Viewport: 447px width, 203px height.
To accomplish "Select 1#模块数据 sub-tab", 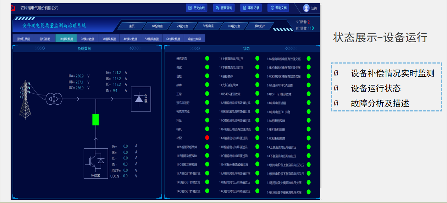I will tap(66, 39).
